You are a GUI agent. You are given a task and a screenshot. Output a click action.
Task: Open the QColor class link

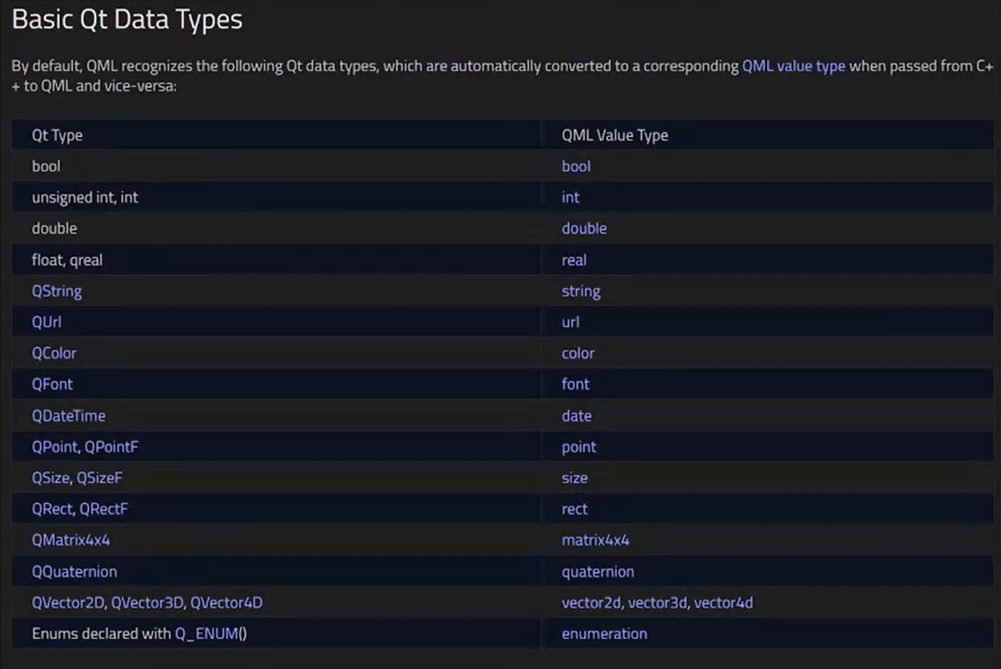point(54,353)
